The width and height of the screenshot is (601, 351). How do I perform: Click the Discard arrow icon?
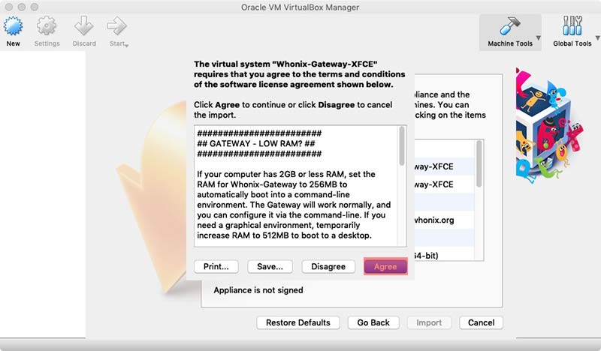(84, 26)
